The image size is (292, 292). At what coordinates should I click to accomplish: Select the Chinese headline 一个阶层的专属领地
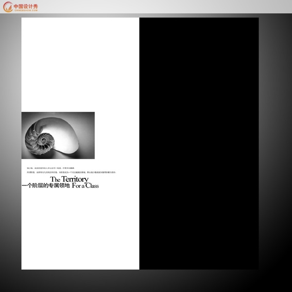(x=46, y=186)
